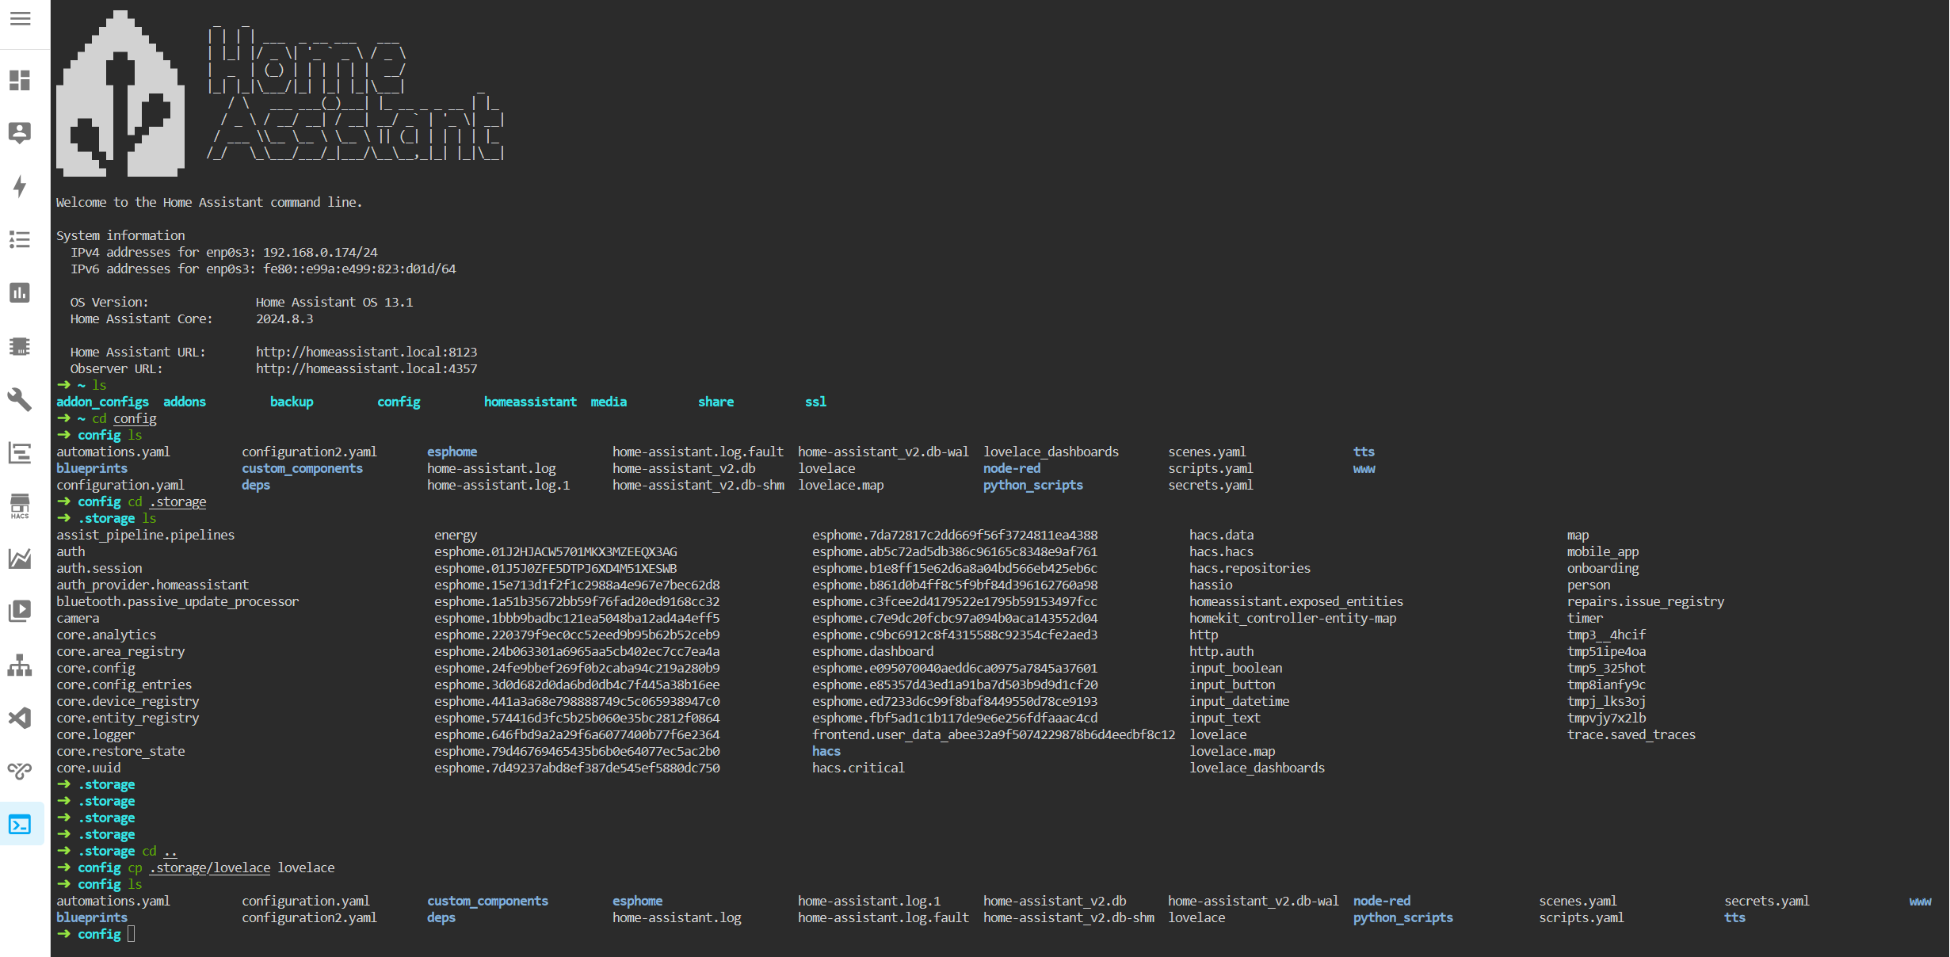The width and height of the screenshot is (1950, 957).
Task: Click the terminal cursor at last config prompt
Action: coord(131,934)
